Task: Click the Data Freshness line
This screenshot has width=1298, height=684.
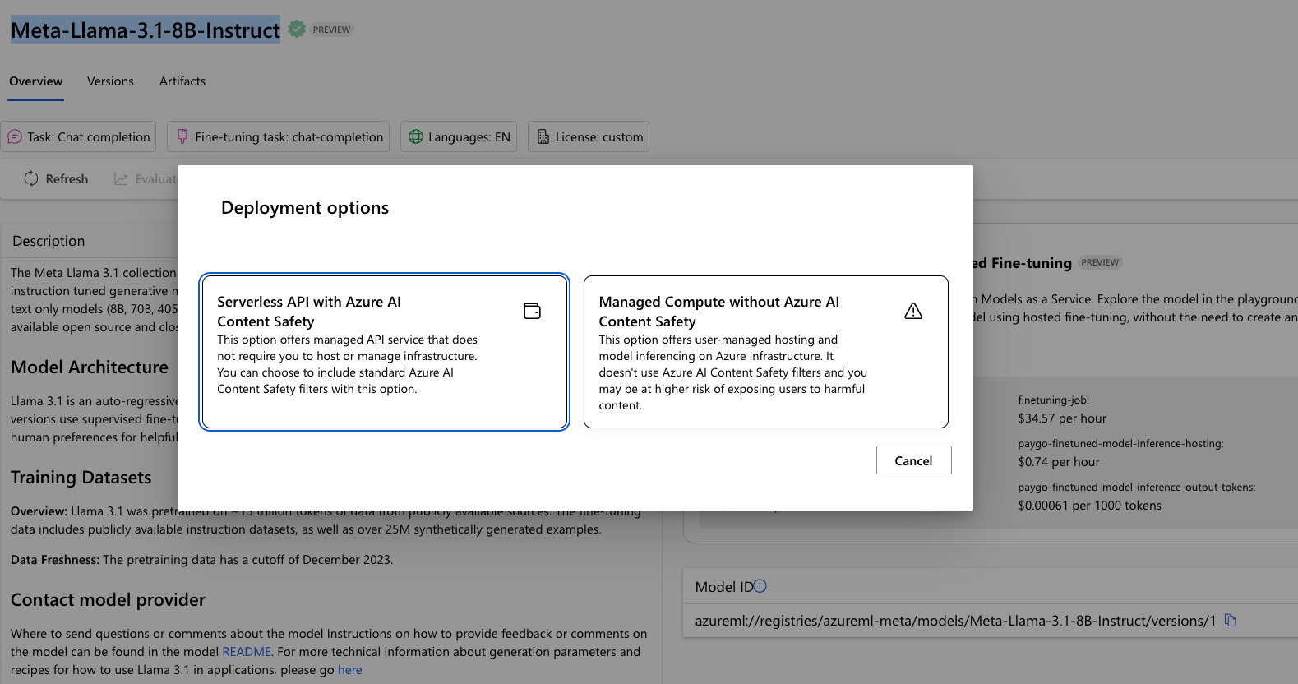Action: [202, 560]
